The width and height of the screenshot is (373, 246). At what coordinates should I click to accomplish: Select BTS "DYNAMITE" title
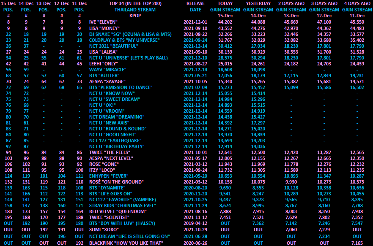(107, 188)
